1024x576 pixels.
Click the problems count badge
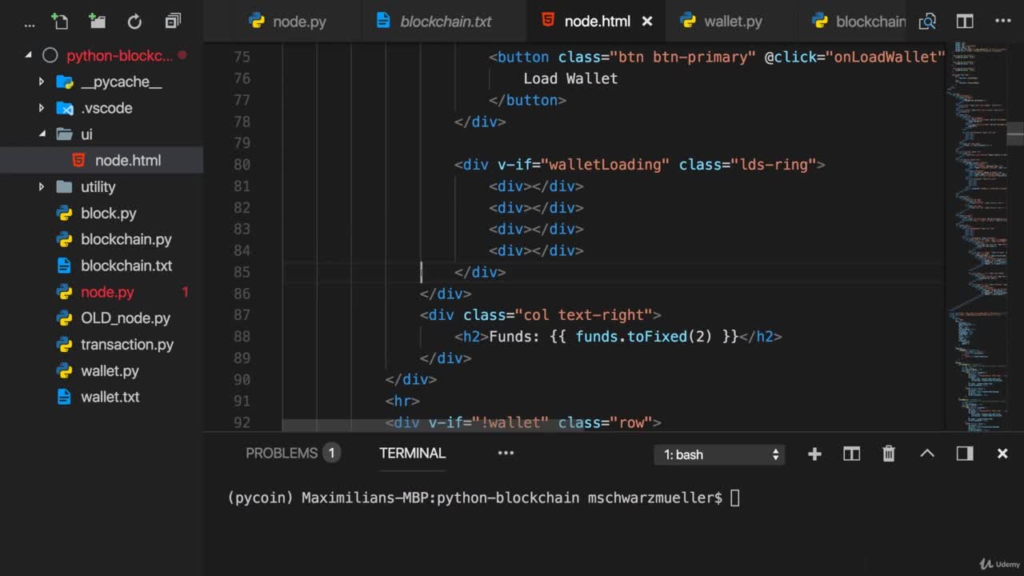point(331,453)
